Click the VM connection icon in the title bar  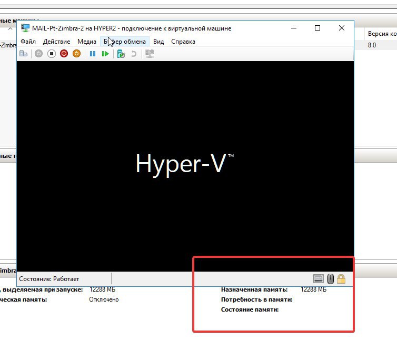click(x=25, y=28)
